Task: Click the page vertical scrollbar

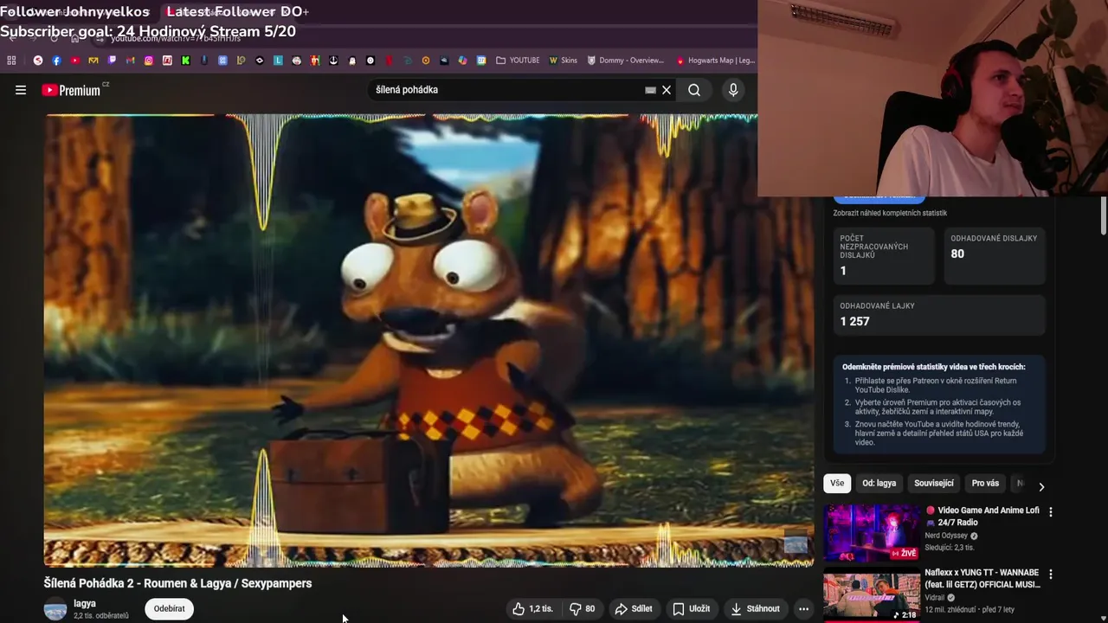Action: pos(1104,216)
